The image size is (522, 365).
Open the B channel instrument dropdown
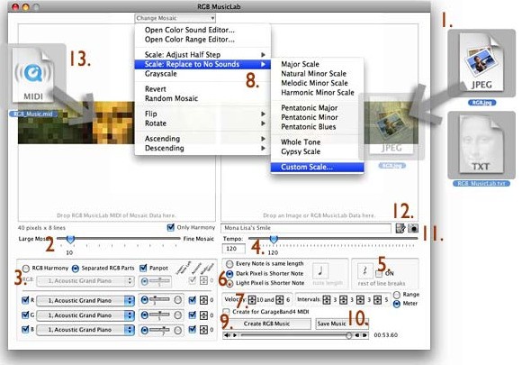click(85, 330)
